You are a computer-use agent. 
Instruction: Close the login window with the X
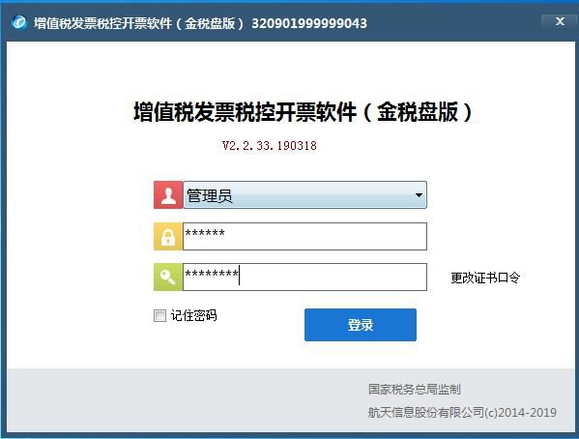(560, 22)
